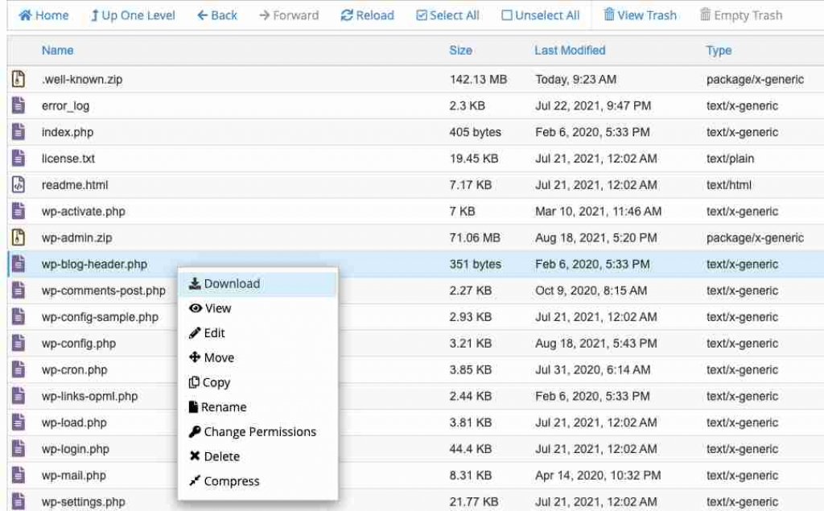
Task: Reload the file listing
Action: pos(367,14)
